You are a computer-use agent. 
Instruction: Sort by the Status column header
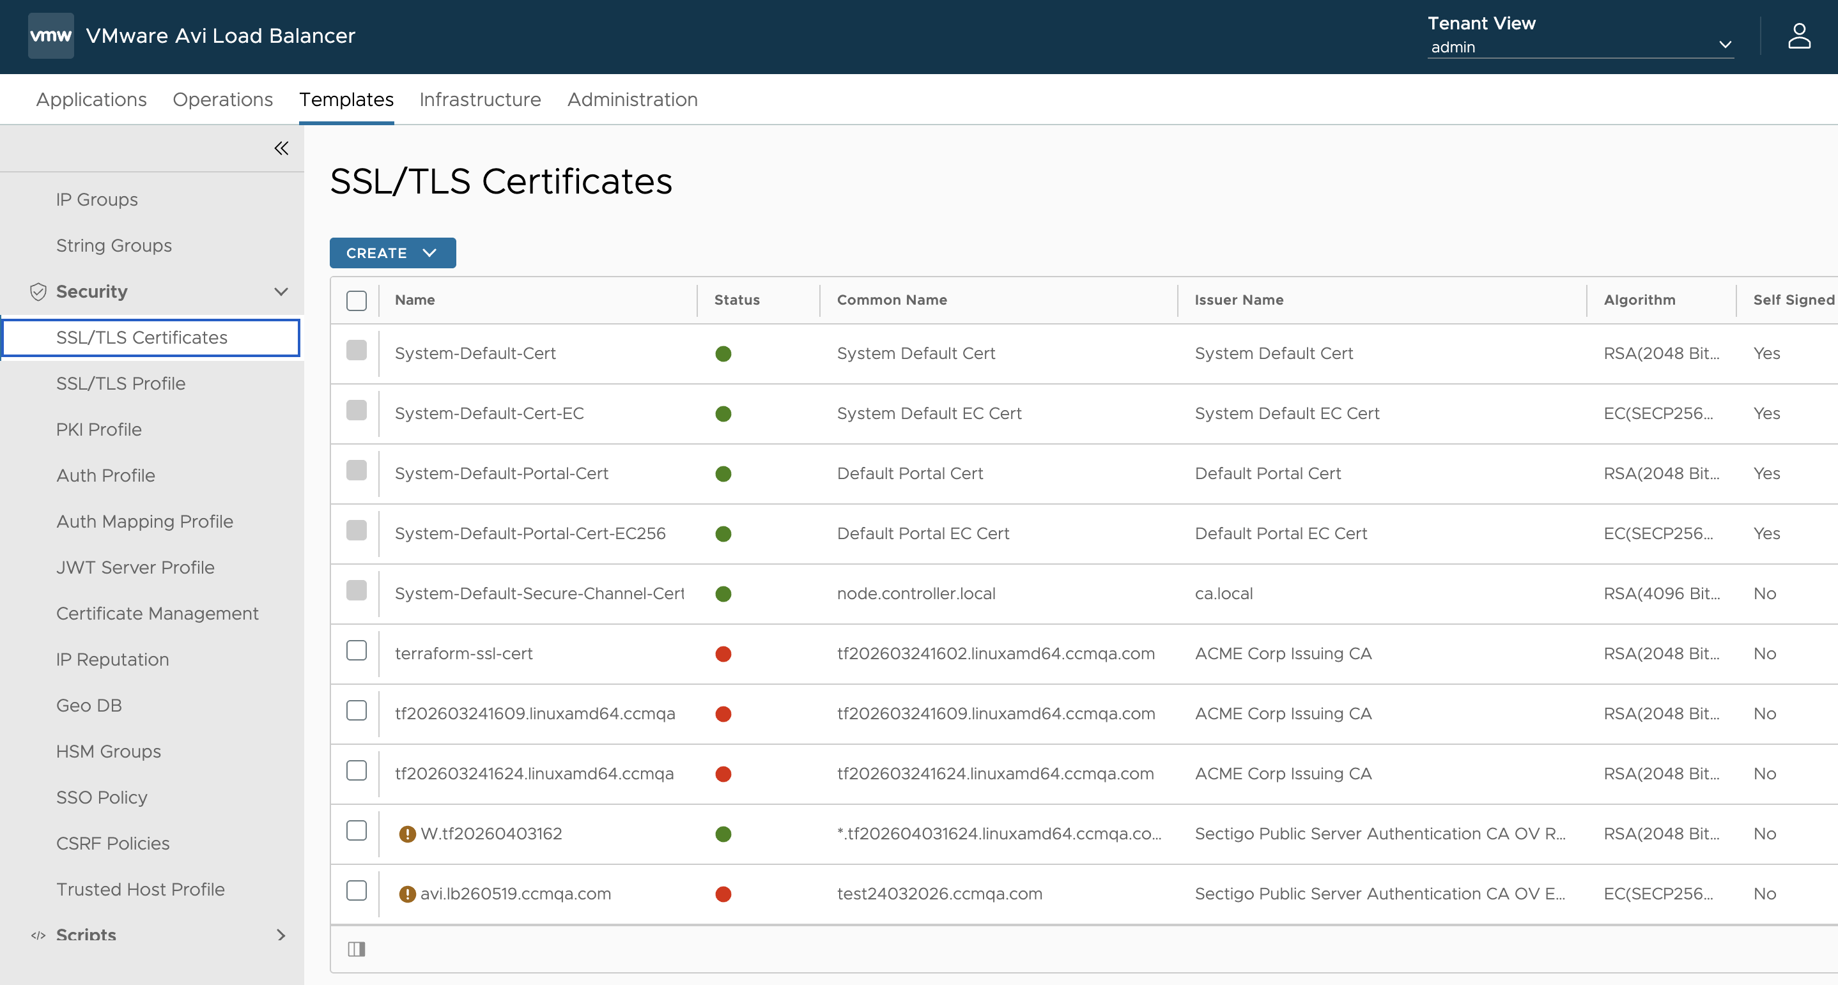pyautogui.click(x=737, y=300)
